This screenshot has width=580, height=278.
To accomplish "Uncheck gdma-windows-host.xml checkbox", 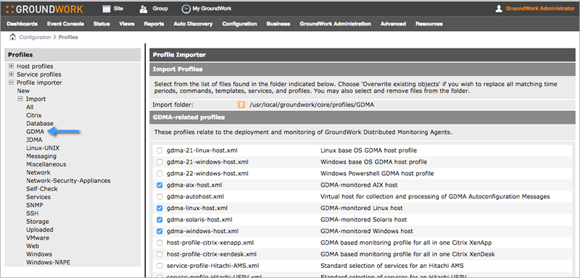I will point(159,231).
